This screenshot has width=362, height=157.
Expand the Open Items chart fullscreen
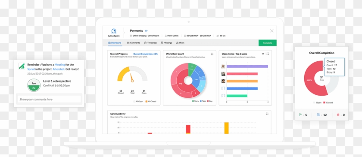pos(268,54)
